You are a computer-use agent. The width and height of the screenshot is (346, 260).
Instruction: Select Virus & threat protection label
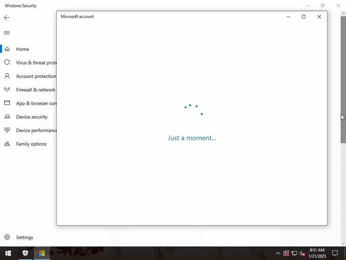tap(36, 63)
